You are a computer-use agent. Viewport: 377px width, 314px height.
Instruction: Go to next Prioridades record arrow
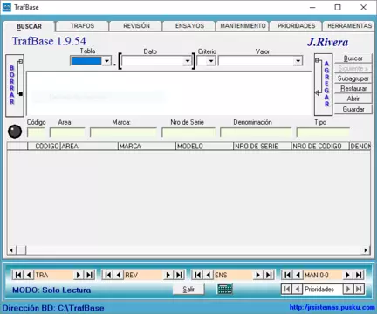(348, 289)
